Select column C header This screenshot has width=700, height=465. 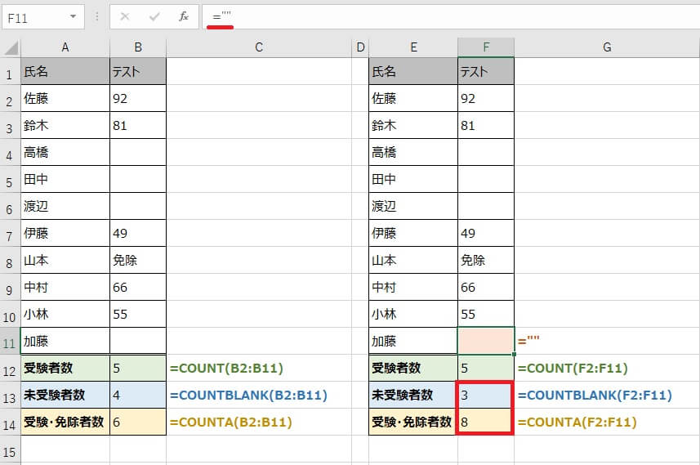tap(259, 48)
